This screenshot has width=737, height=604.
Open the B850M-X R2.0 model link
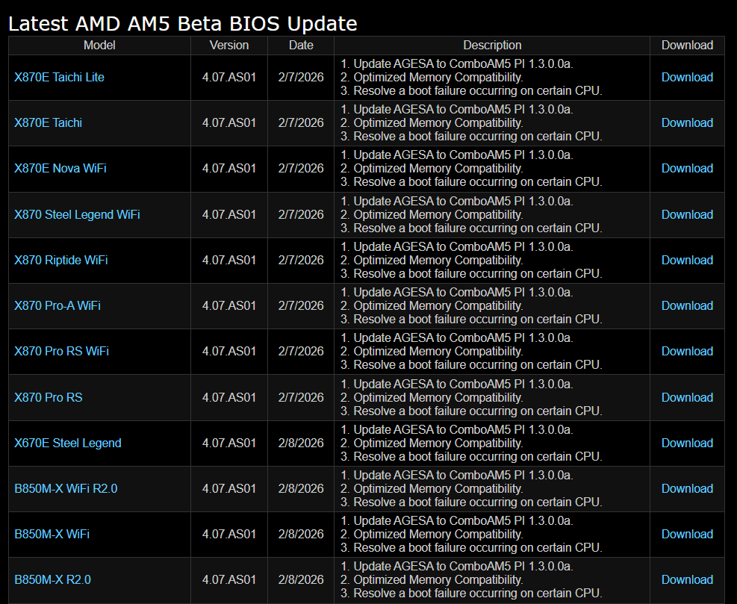click(x=52, y=579)
